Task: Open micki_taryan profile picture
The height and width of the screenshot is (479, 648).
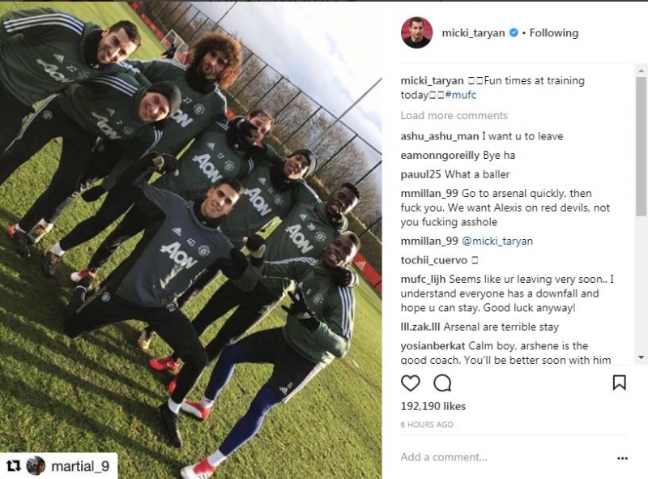Action: click(416, 32)
